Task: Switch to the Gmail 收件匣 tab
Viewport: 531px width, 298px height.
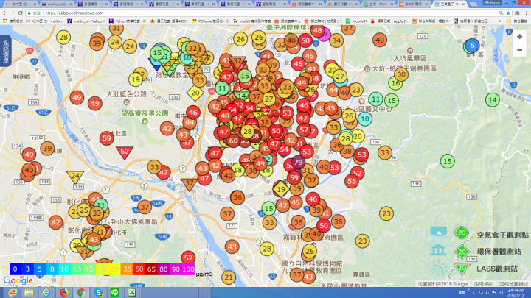Action: click(20, 4)
